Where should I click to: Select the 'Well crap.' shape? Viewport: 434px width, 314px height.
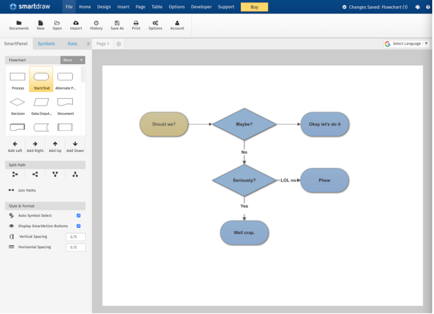[244, 233]
